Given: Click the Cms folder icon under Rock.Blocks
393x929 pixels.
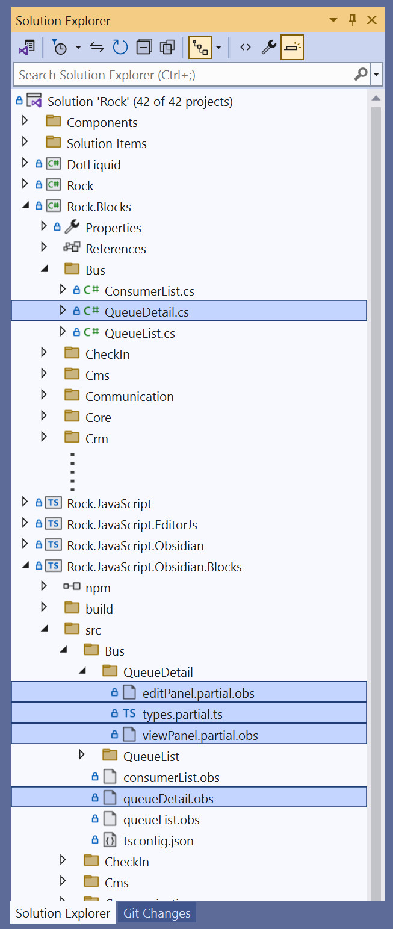Looking at the screenshot, I should click(72, 374).
